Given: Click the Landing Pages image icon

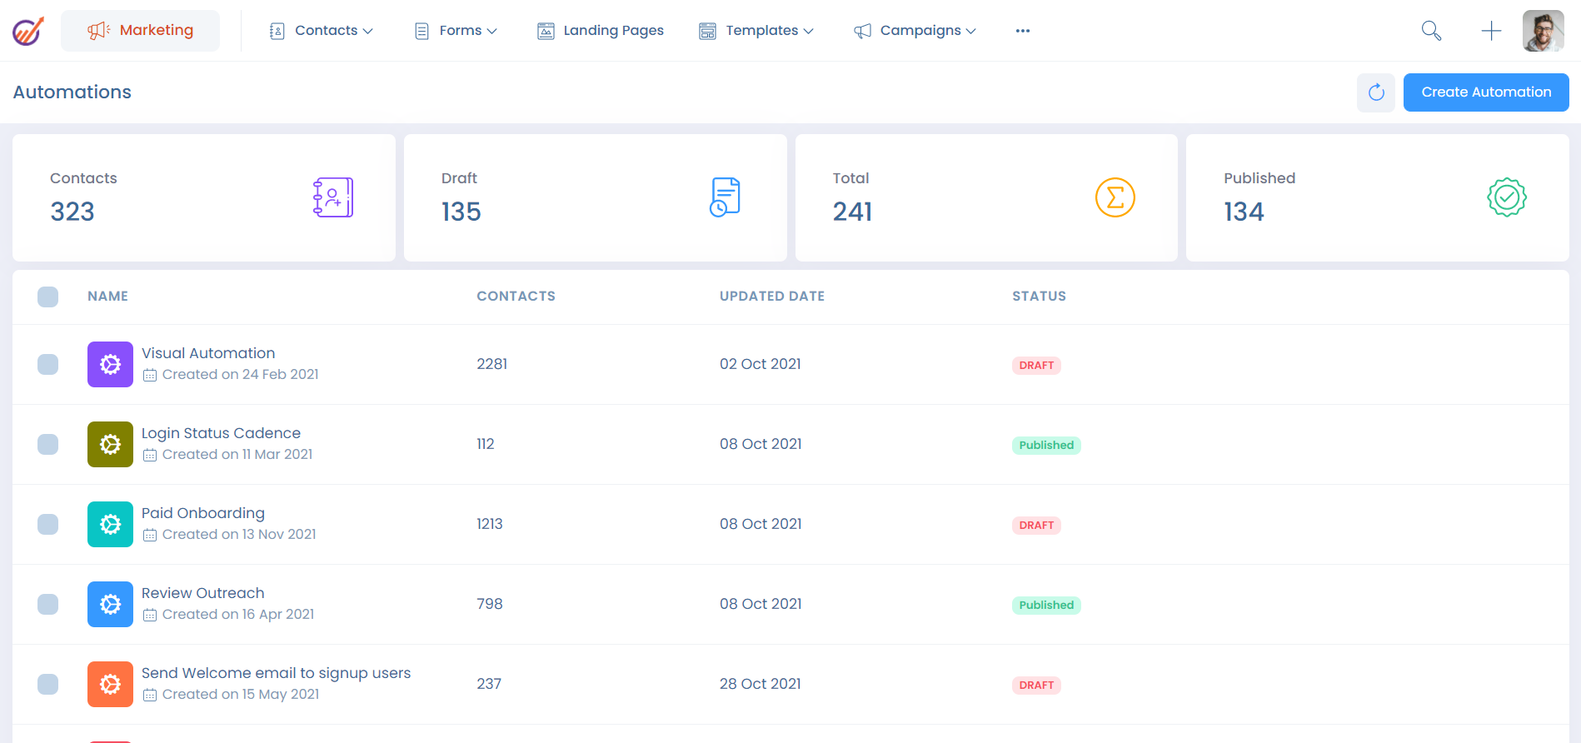Looking at the screenshot, I should pos(546,31).
